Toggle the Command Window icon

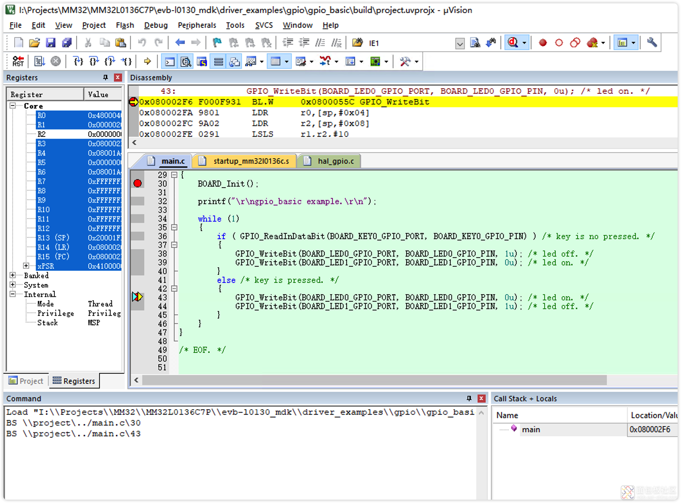coord(169,62)
